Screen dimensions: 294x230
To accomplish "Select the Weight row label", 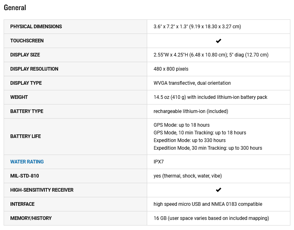I will point(19,97).
